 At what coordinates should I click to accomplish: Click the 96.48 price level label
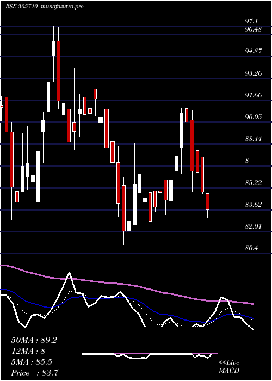coord(254,29)
